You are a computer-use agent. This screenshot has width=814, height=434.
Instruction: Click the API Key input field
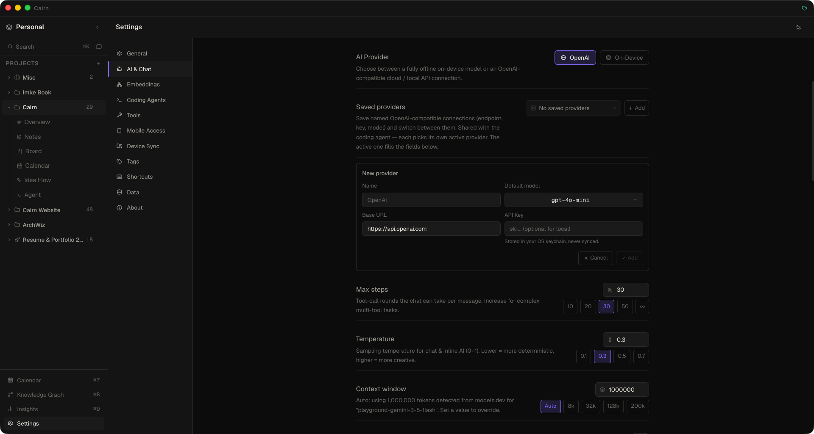(574, 229)
